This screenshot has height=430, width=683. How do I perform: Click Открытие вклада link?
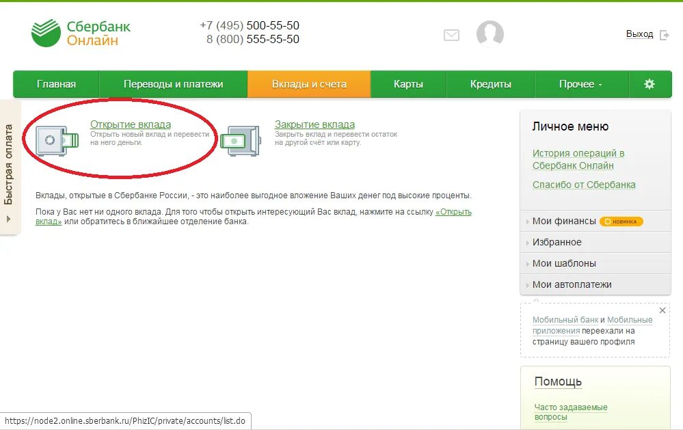point(130,124)
